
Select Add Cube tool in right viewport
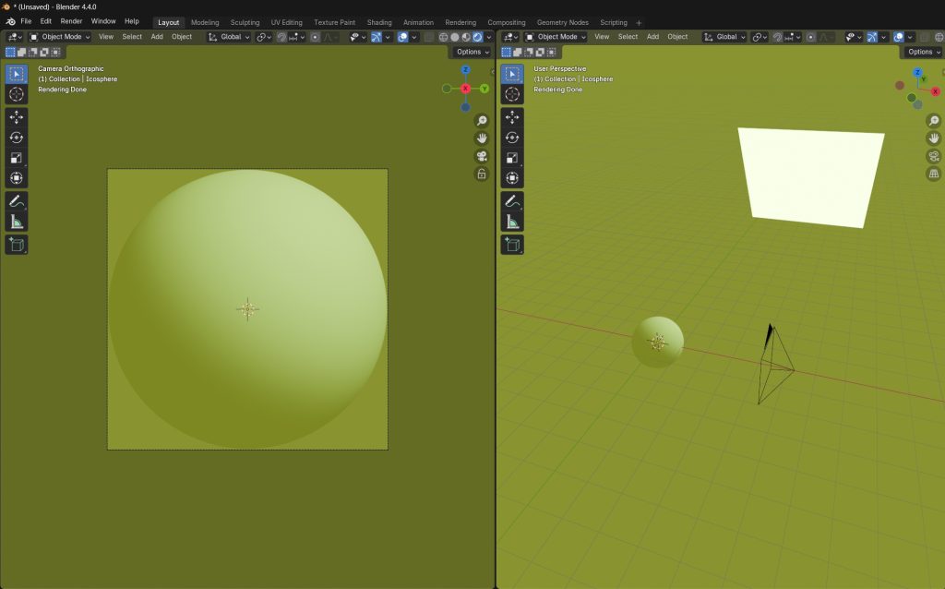tap(512, 245)
